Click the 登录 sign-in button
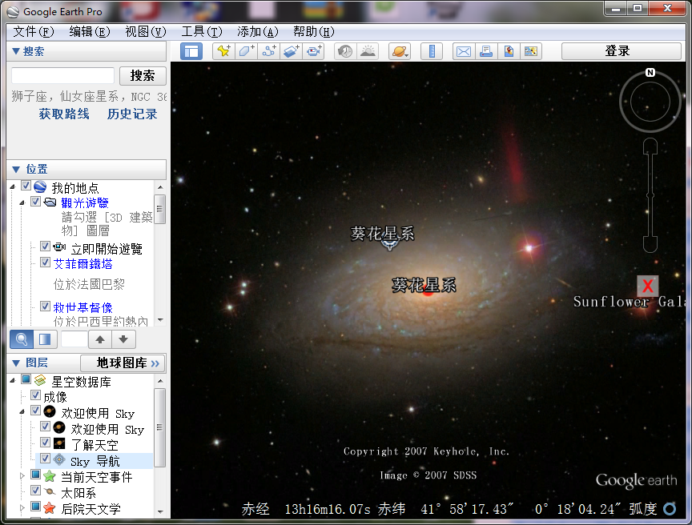Viewport: 692px width, 525px height. (621, 51)
